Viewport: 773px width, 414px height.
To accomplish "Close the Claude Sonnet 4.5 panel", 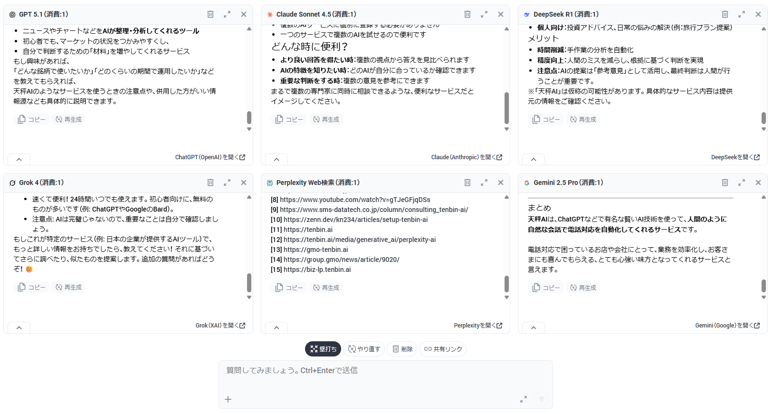I will pyautogui.click(x=501, y=14).
